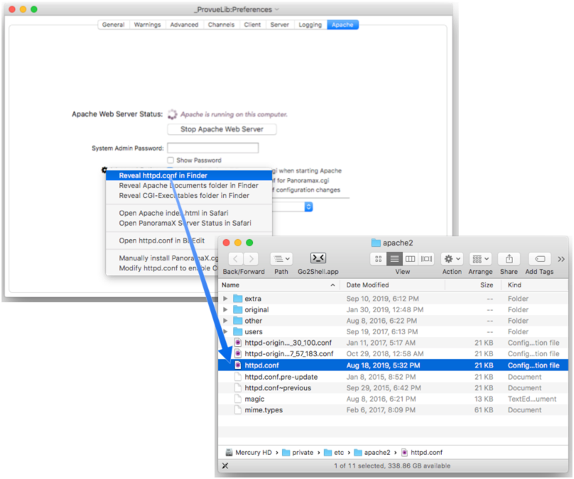Click the users folder icon

(238, 331)
